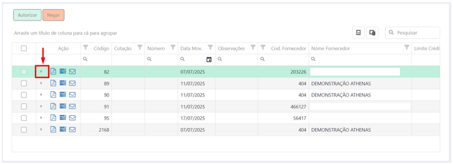Open calendar picker in Data Mov. filter
The width and height of the screenshot is (453, 164).
click(x=209, y=60)
